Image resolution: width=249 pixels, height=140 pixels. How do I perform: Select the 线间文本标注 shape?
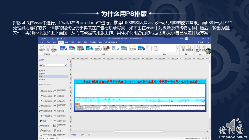point(60,121)
